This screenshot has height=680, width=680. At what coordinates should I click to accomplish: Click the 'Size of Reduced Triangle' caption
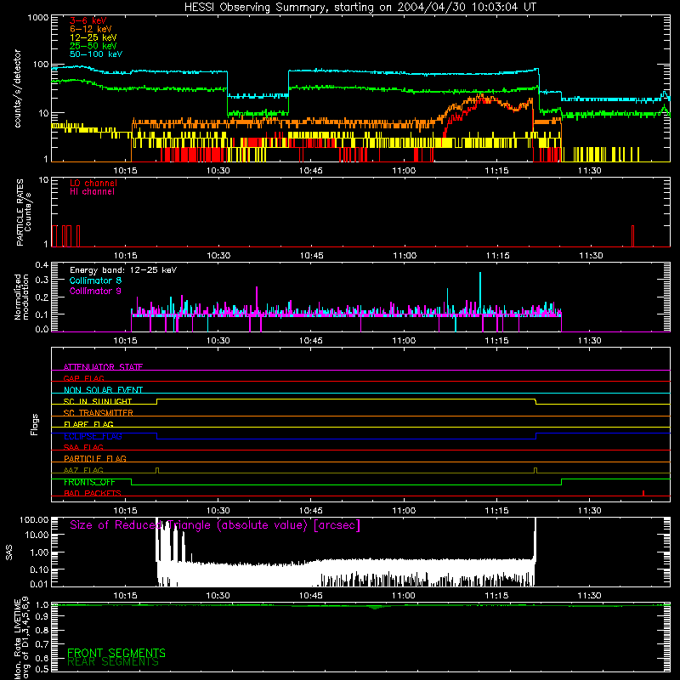click(x=215, y=525)
